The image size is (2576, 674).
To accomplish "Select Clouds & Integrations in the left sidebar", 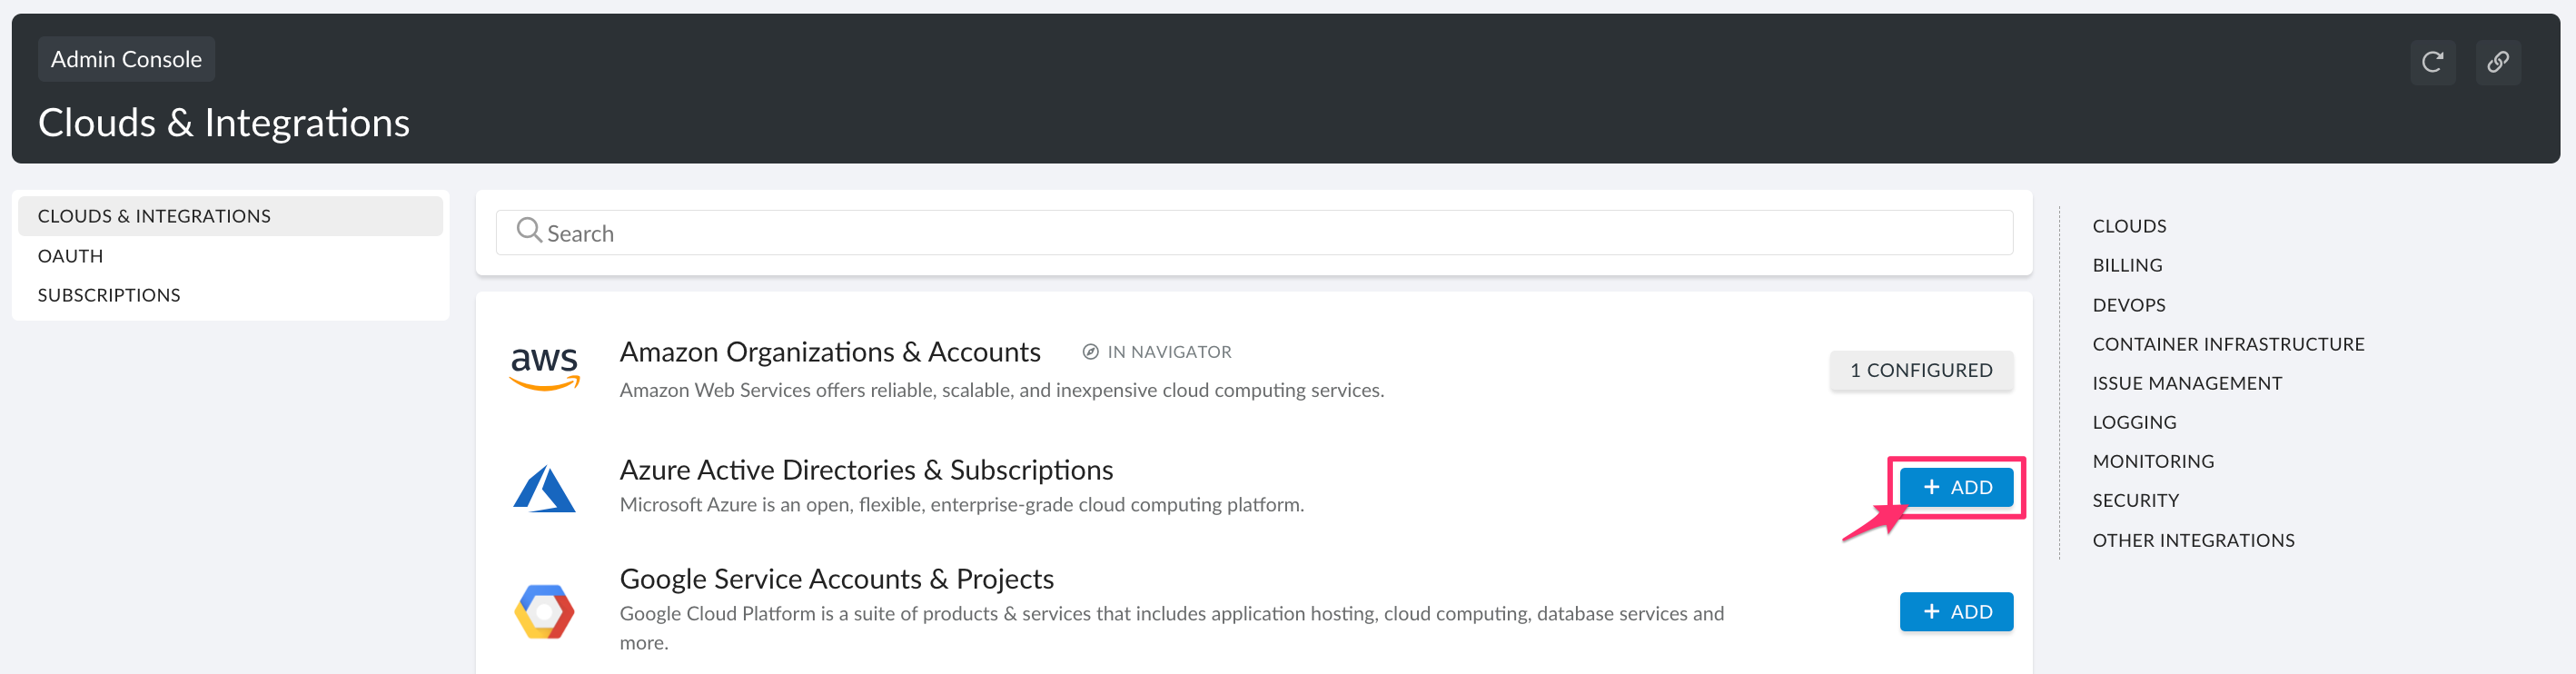I will 154,216.
